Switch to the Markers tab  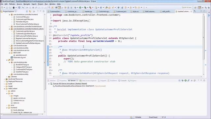pyautogui.click(x=52, y=81)
